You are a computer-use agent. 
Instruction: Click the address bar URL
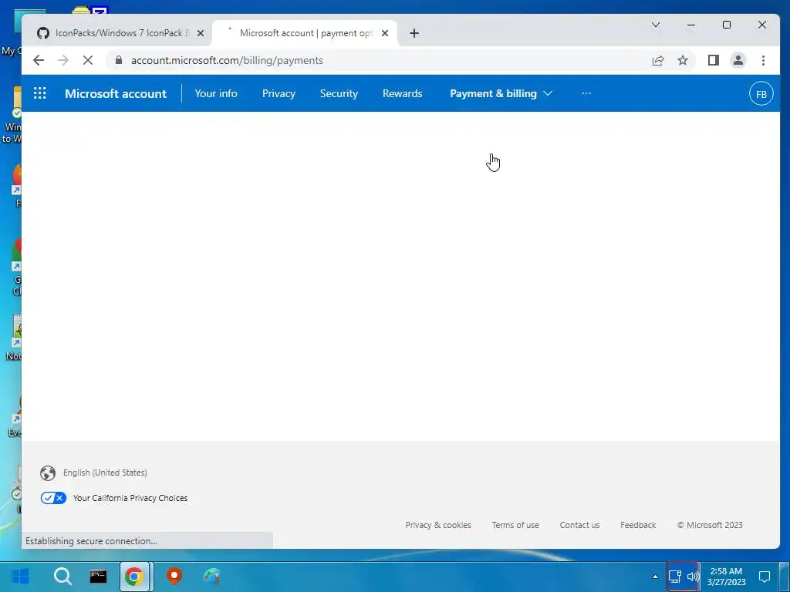(228, 60)
